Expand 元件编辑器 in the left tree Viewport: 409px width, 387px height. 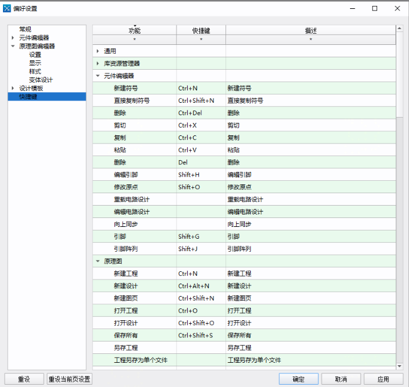tap(12, 38)
